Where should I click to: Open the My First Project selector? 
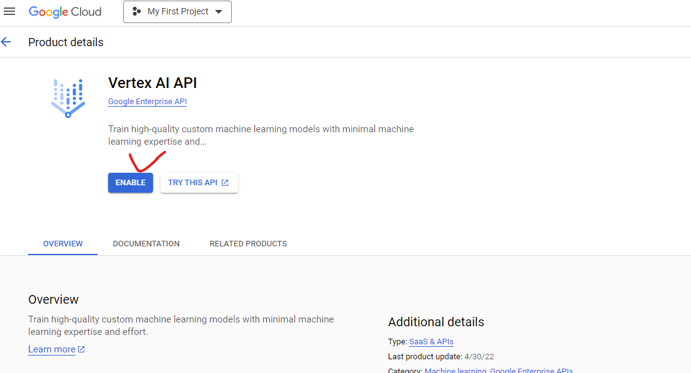click(x=177, y=12)
